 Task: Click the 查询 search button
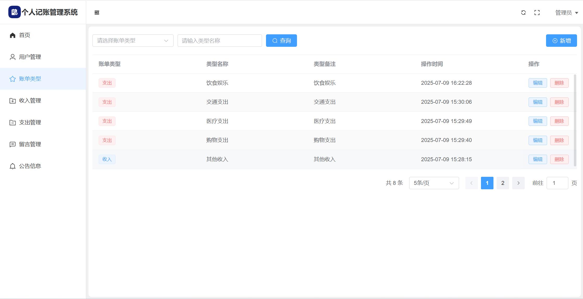coord(281,41)
